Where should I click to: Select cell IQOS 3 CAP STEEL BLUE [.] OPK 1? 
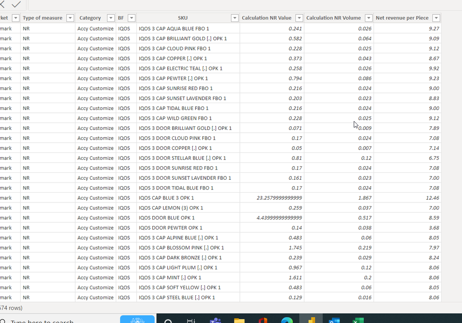[188, 298]
